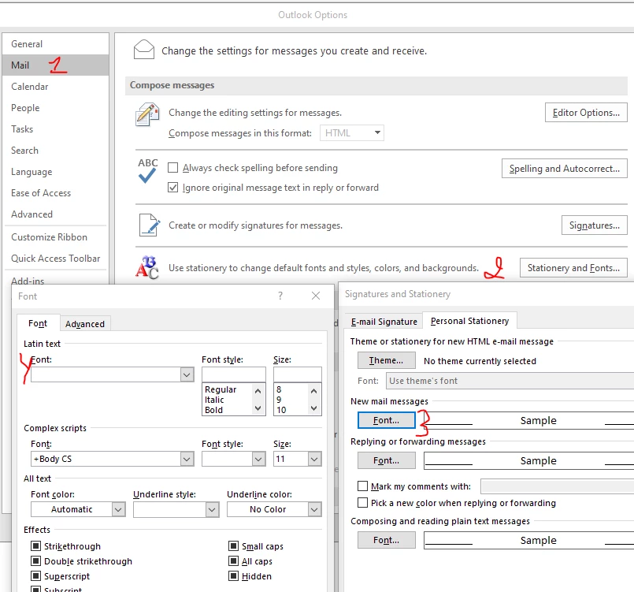Open the Ease of Access category
Screen dimensions: 634x592
pos(55,193)
